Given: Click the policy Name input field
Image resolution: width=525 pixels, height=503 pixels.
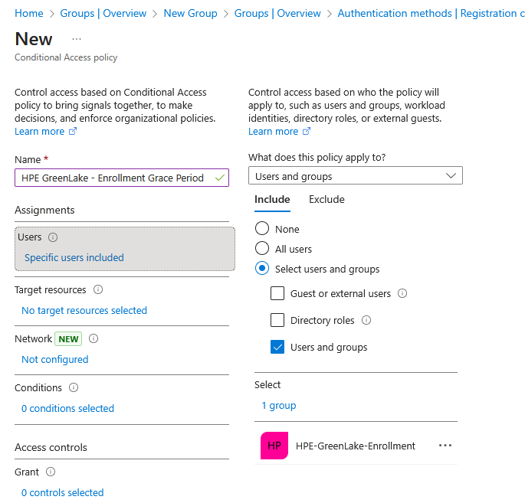Looking at the screenshot, I should pyautogui.click(x=115, y=178).
